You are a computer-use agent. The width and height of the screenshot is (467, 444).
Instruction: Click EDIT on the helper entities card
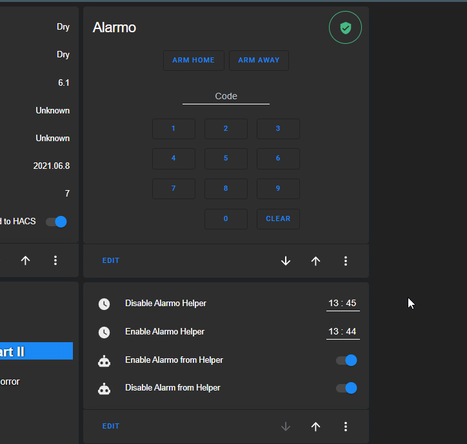click(x=111, y=426)
